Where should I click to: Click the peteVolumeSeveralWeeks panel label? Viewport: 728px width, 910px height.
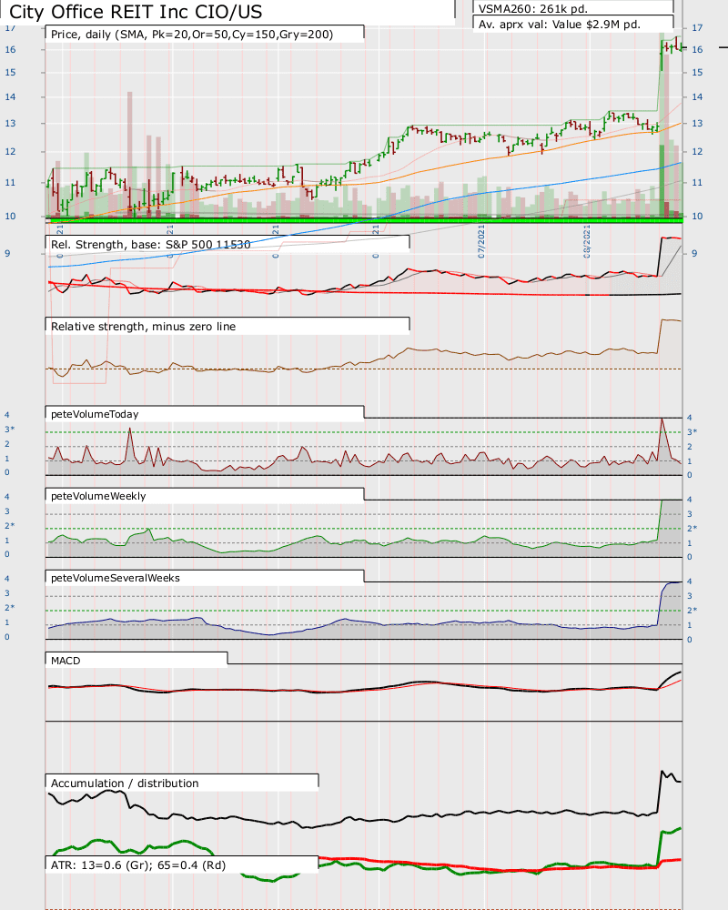pos(116,578)
